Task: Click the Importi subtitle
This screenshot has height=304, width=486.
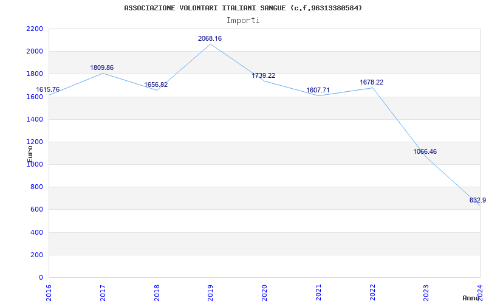Action: [243, 21]
